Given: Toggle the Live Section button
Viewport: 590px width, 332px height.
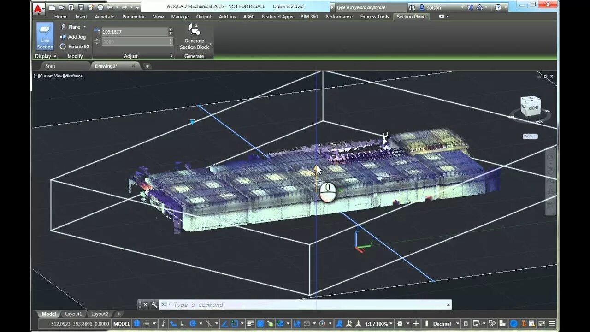Looking at the screenshot, I should point(45,36).
